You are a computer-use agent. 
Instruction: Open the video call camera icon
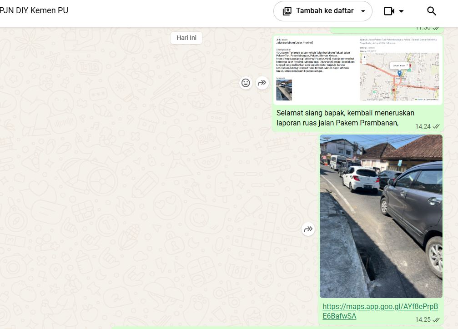click(x=389, y=11)
